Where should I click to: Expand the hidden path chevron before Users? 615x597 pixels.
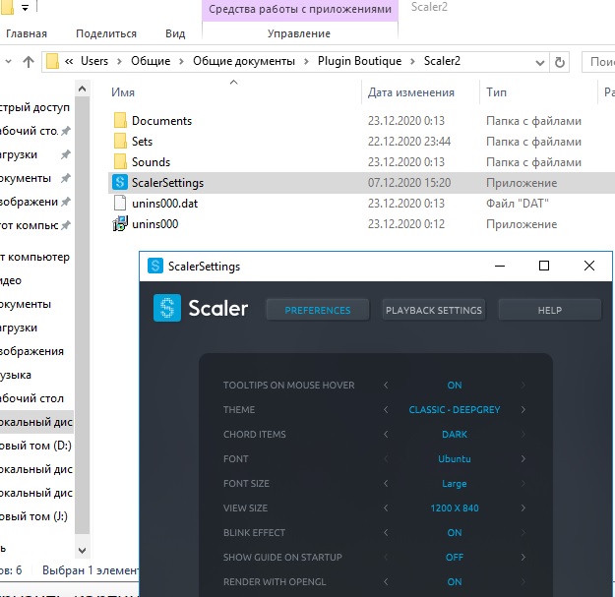[69, 61]
